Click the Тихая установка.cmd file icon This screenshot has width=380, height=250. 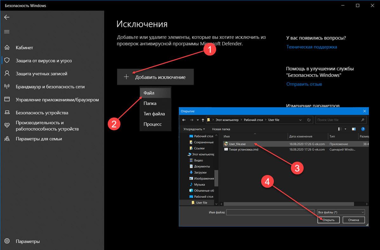(x=226, y=149)
